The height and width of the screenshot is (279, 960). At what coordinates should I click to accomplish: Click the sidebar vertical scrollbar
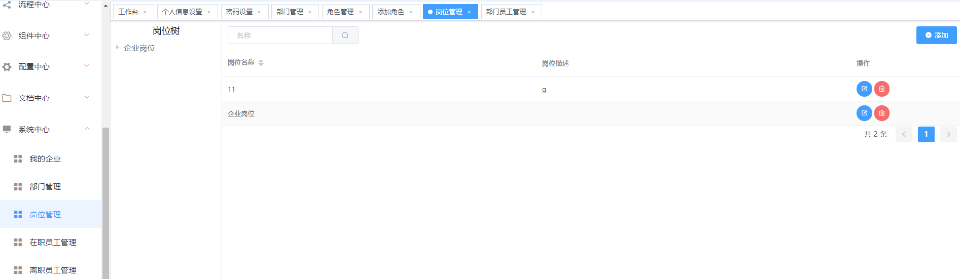(105, 203)
